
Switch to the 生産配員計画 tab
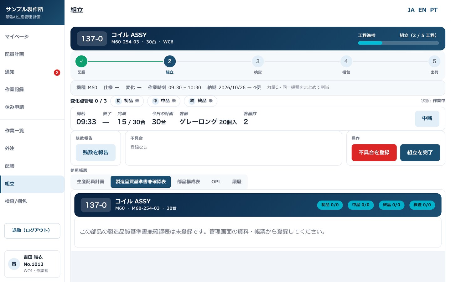(91, 182)
